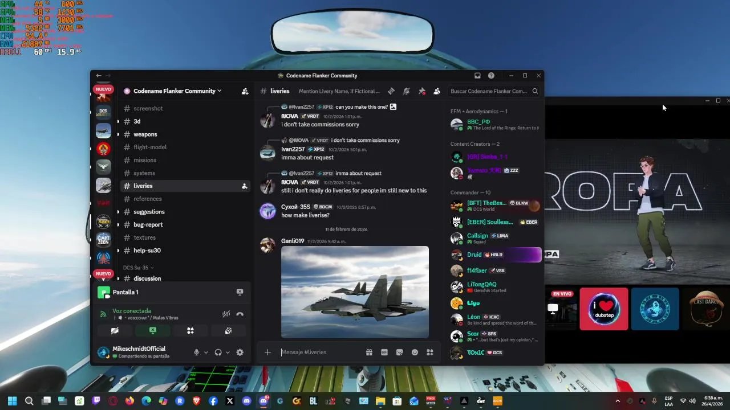Open microphone input options chevron
730x410 pixels.
click(x=206, y=352)
